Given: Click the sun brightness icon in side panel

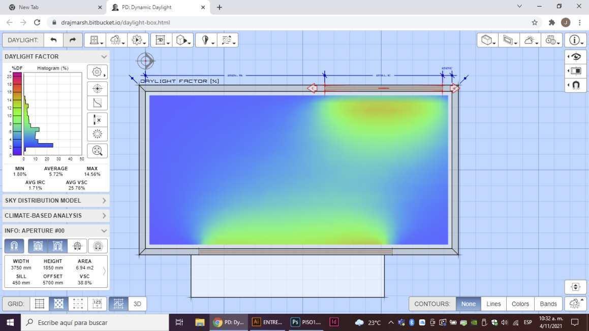Looking at the screenshot, I should [x=97, y=134].
